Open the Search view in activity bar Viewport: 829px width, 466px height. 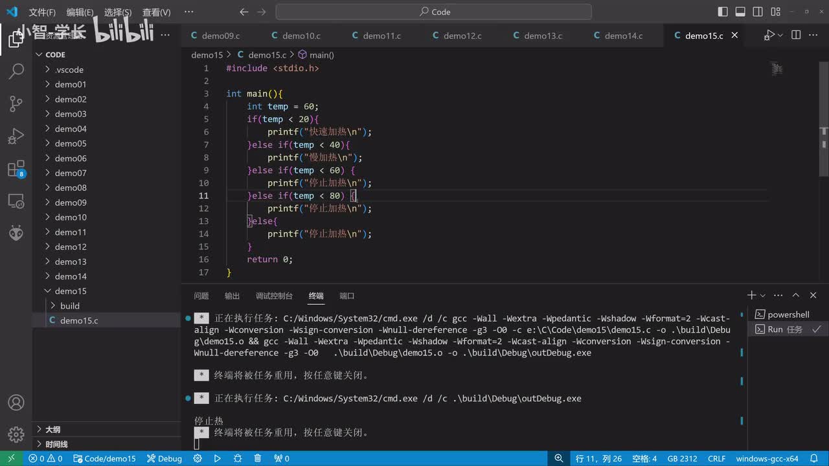point(16,71)
